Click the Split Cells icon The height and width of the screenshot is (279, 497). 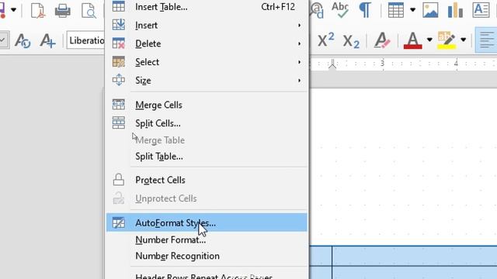point(119,122)
